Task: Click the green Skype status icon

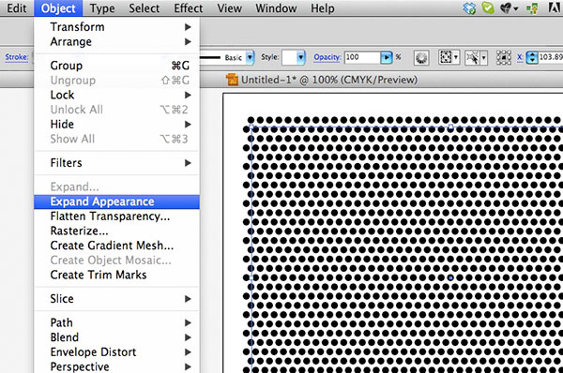Action: click(488, 7)
